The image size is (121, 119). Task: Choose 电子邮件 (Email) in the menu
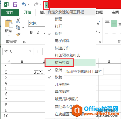click(70, 41)
